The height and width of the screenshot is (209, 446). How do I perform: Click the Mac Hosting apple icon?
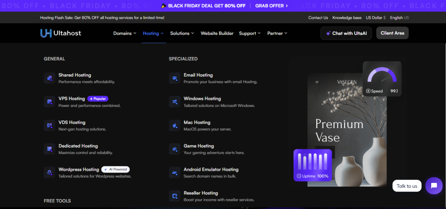tap(175, 125)
